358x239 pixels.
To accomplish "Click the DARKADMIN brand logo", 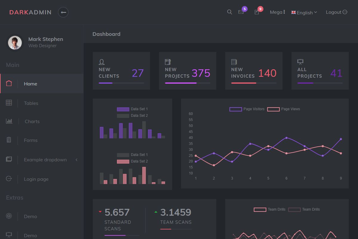I will coord(30,12).
